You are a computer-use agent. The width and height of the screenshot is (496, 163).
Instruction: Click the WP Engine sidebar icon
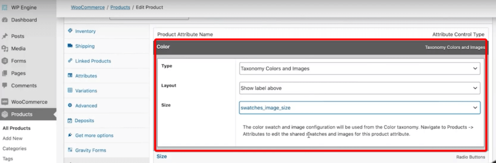[x=5, y=8]
